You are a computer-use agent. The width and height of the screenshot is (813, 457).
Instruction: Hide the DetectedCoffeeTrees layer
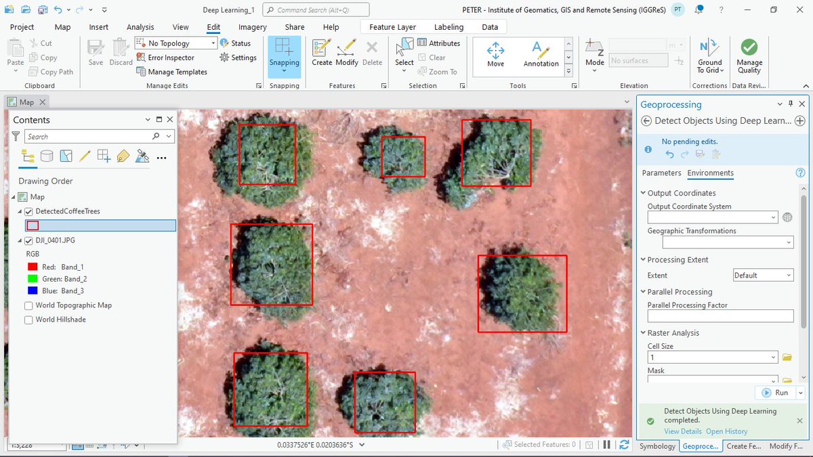tap(28, 211)
